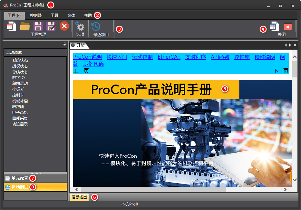Open 选项 settings via the gear icon
301x210 pixels.
pyautogui.click(x=80, y=26)
